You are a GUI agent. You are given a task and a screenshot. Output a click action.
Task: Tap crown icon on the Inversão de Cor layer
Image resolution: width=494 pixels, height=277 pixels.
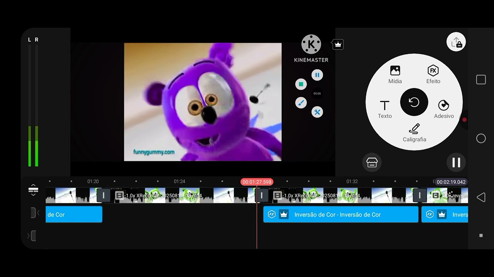point(284,215)
